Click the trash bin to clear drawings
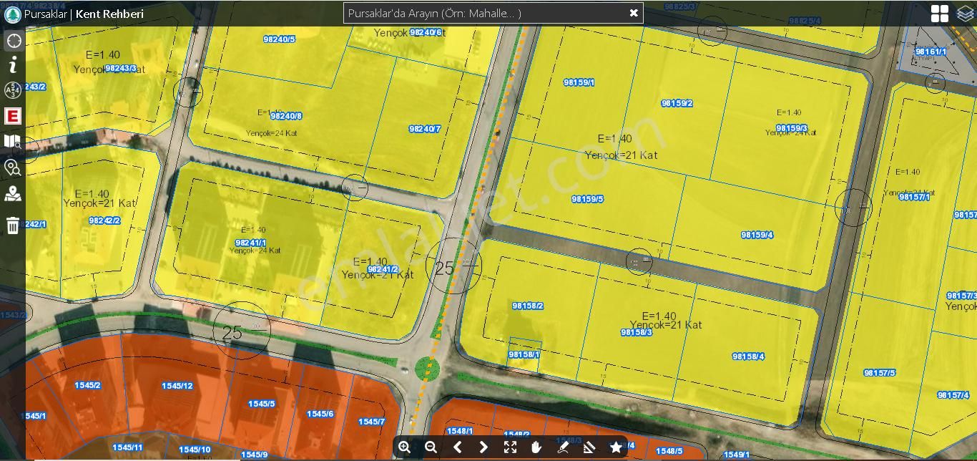 pyautogui.click(x=13, y=226)
